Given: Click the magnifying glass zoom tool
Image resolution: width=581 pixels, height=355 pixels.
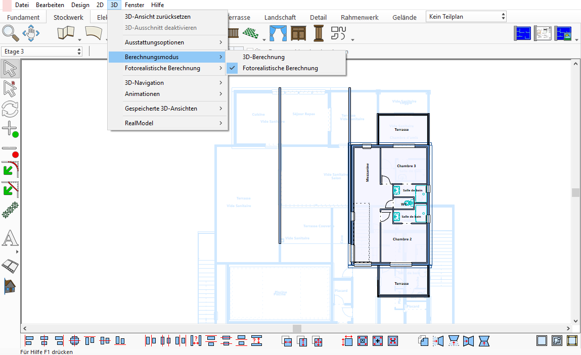Looking at the screenshot, I should click(x=10, y=33).
